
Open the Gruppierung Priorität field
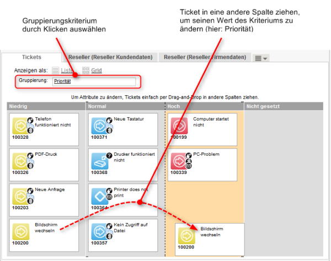[93, 82]
